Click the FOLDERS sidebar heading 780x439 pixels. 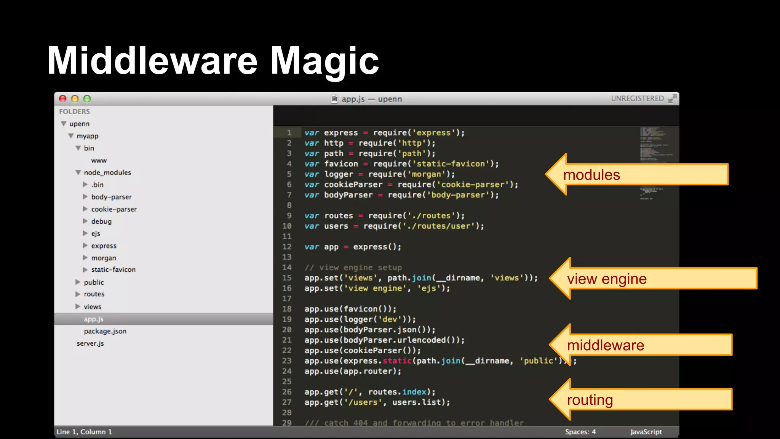click(75, 112)
